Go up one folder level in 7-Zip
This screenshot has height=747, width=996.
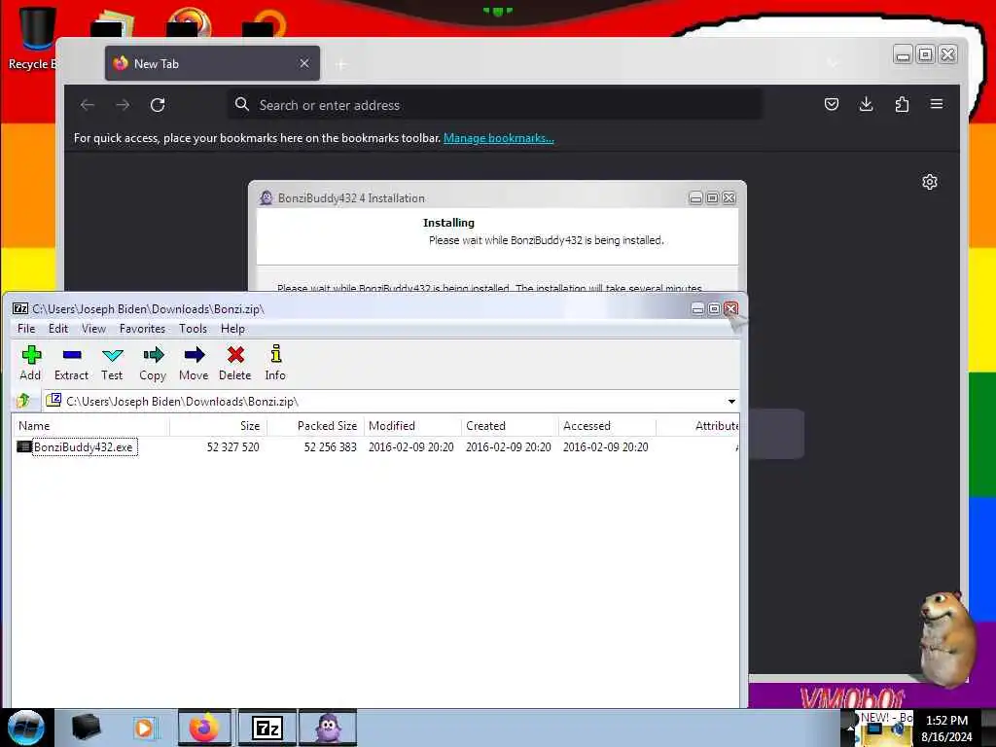pos(24,401)
